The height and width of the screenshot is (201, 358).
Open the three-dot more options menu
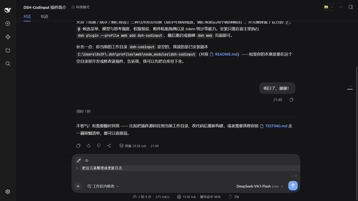(x=341, y=7)
